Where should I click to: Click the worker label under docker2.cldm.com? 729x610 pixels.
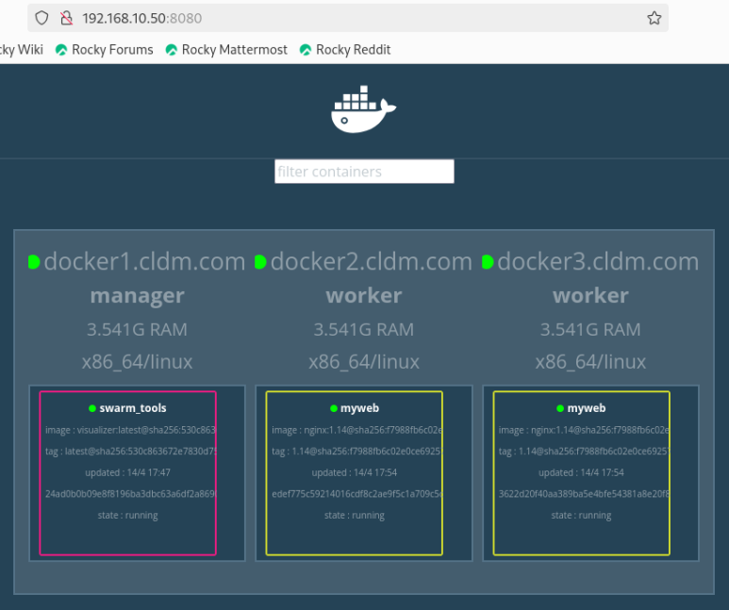[364, 296]
